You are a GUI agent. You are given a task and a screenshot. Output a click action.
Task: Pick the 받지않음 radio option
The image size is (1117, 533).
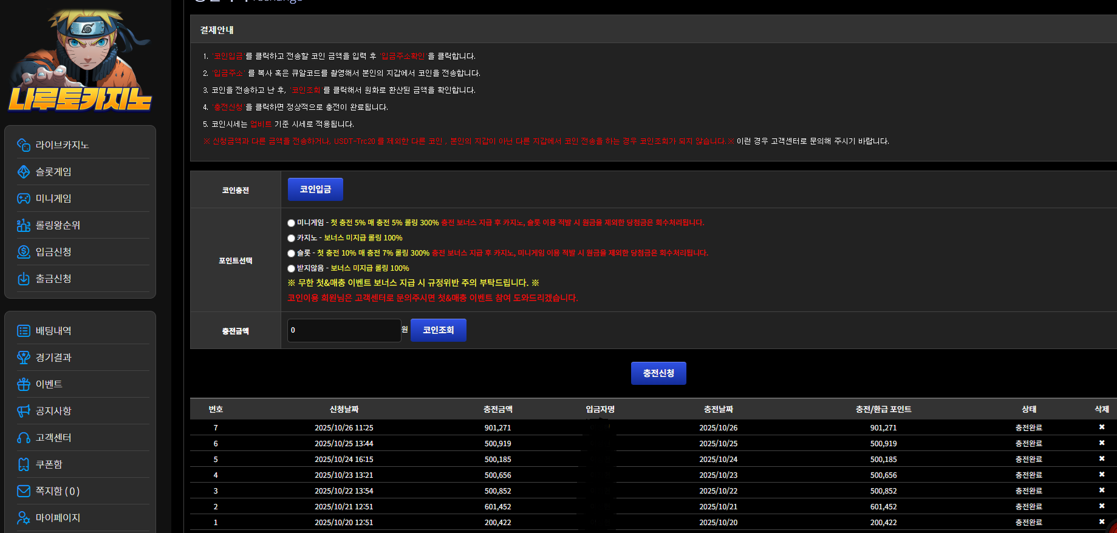click(292, 269)
